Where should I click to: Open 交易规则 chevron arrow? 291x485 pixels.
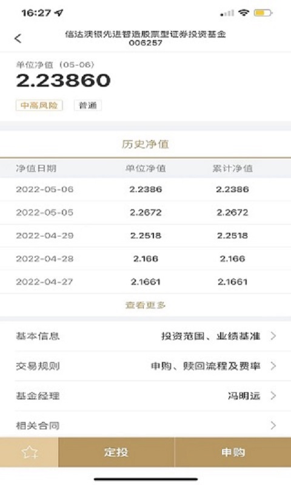273,366
